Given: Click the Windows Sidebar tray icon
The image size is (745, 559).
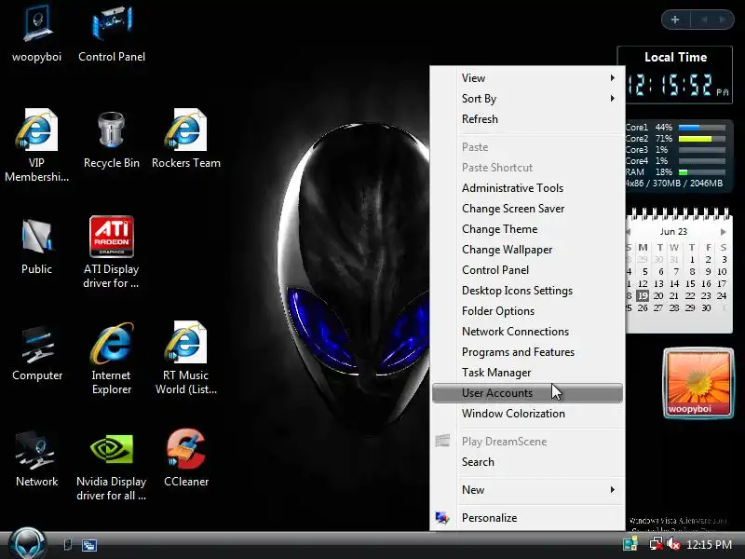Looking at the screenshot, I should pos(630,544).
